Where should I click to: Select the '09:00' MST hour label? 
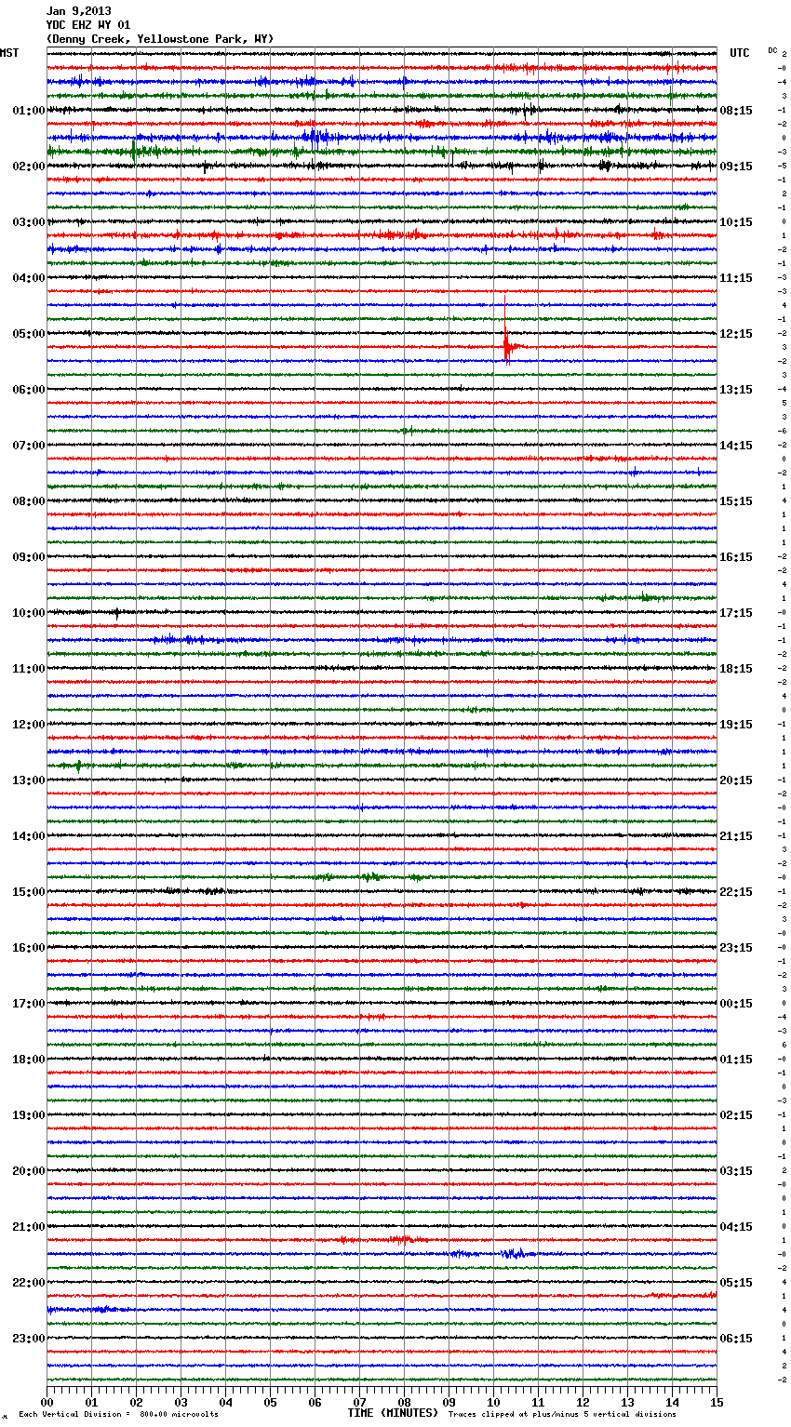click(x=29, y=557)
